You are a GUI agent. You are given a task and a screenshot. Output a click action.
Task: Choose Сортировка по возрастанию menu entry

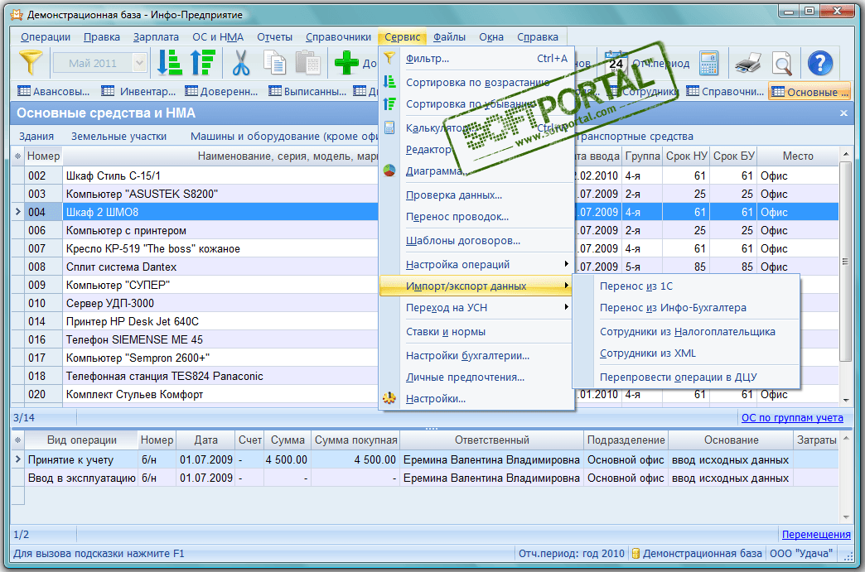[x=476, y=82]
